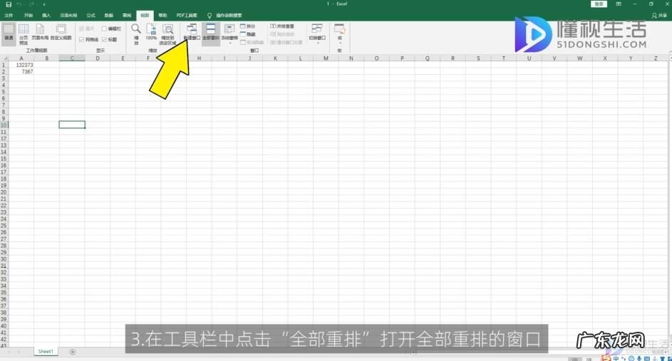The height and width of the screenshot is (361, 672).
Task: Click the status bar page layout view button
Action: [590, 359]
